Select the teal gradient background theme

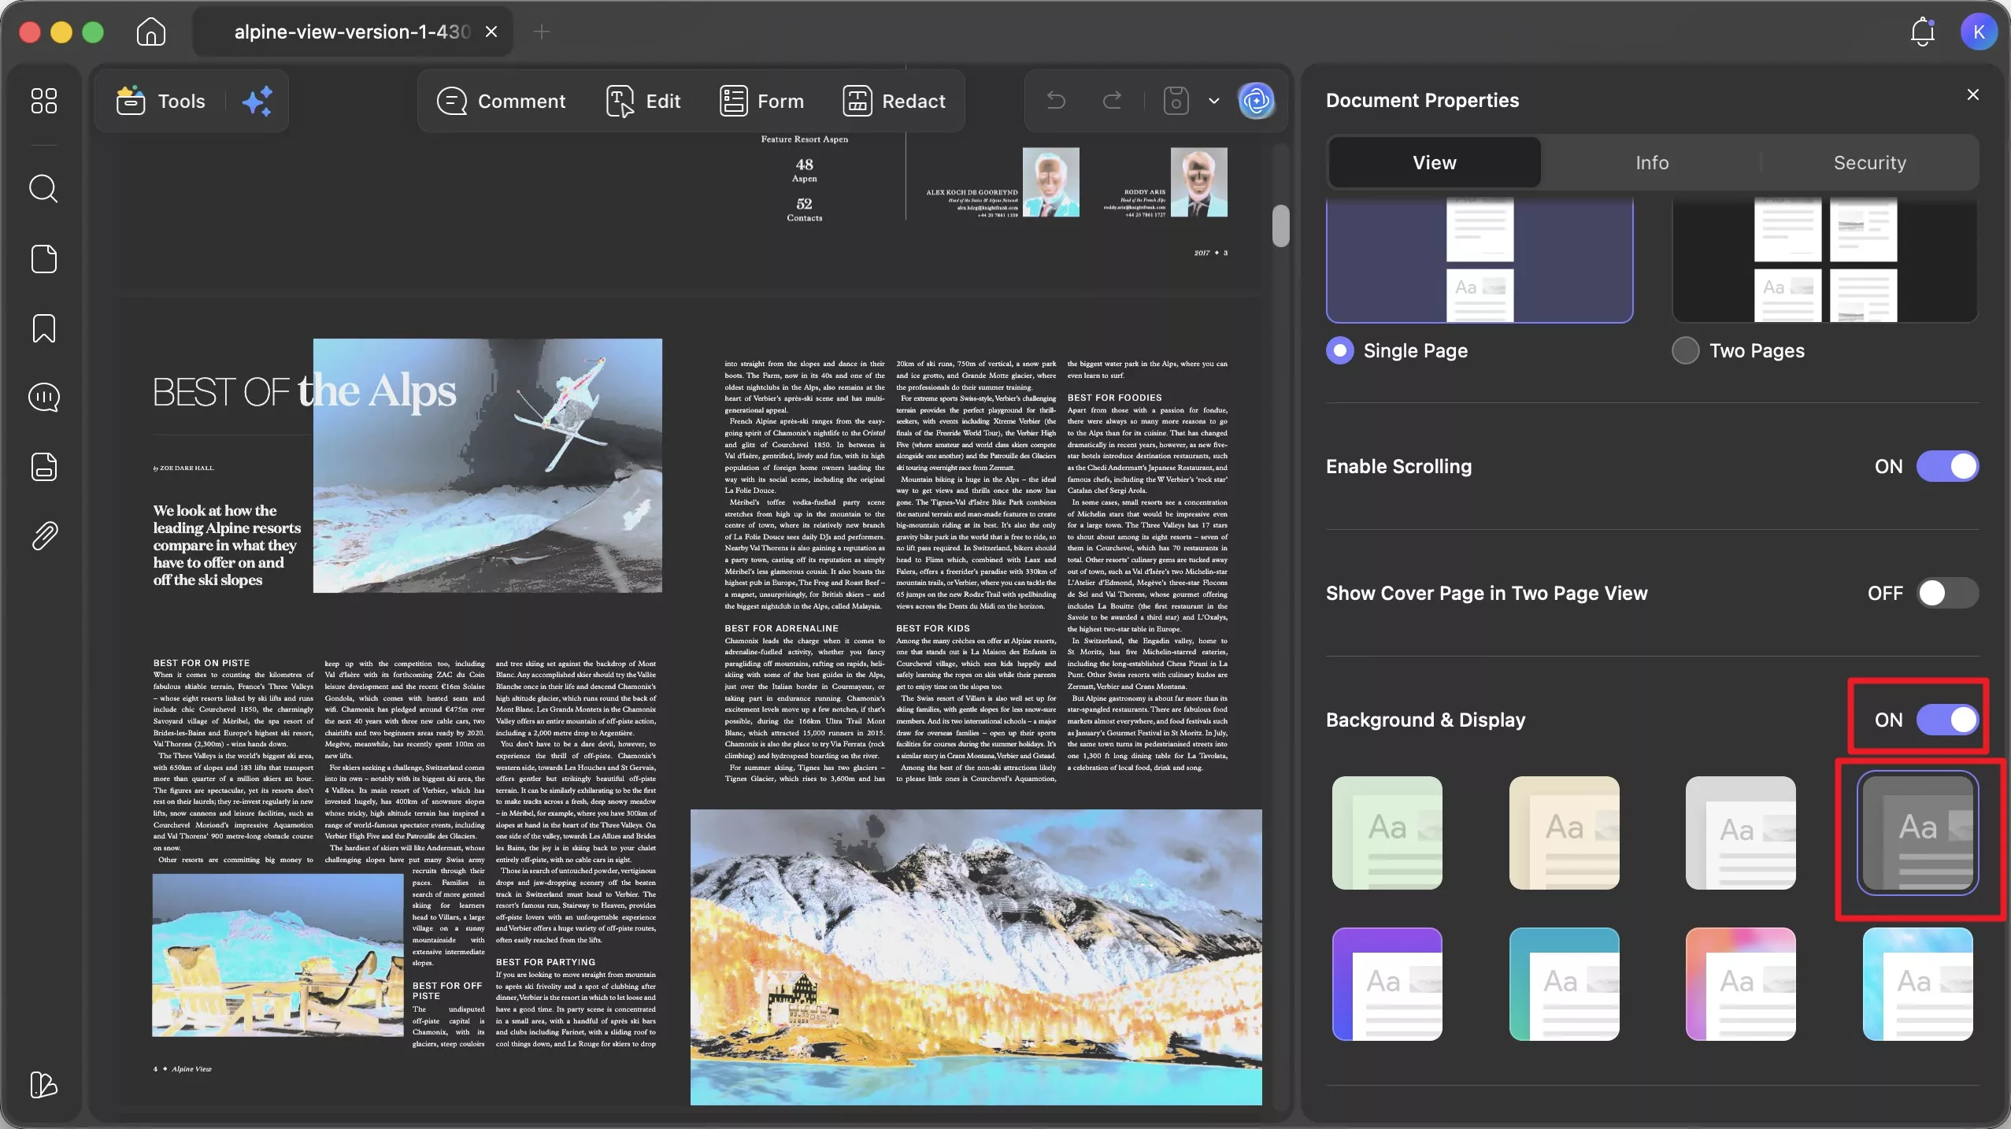[1564, 984]
